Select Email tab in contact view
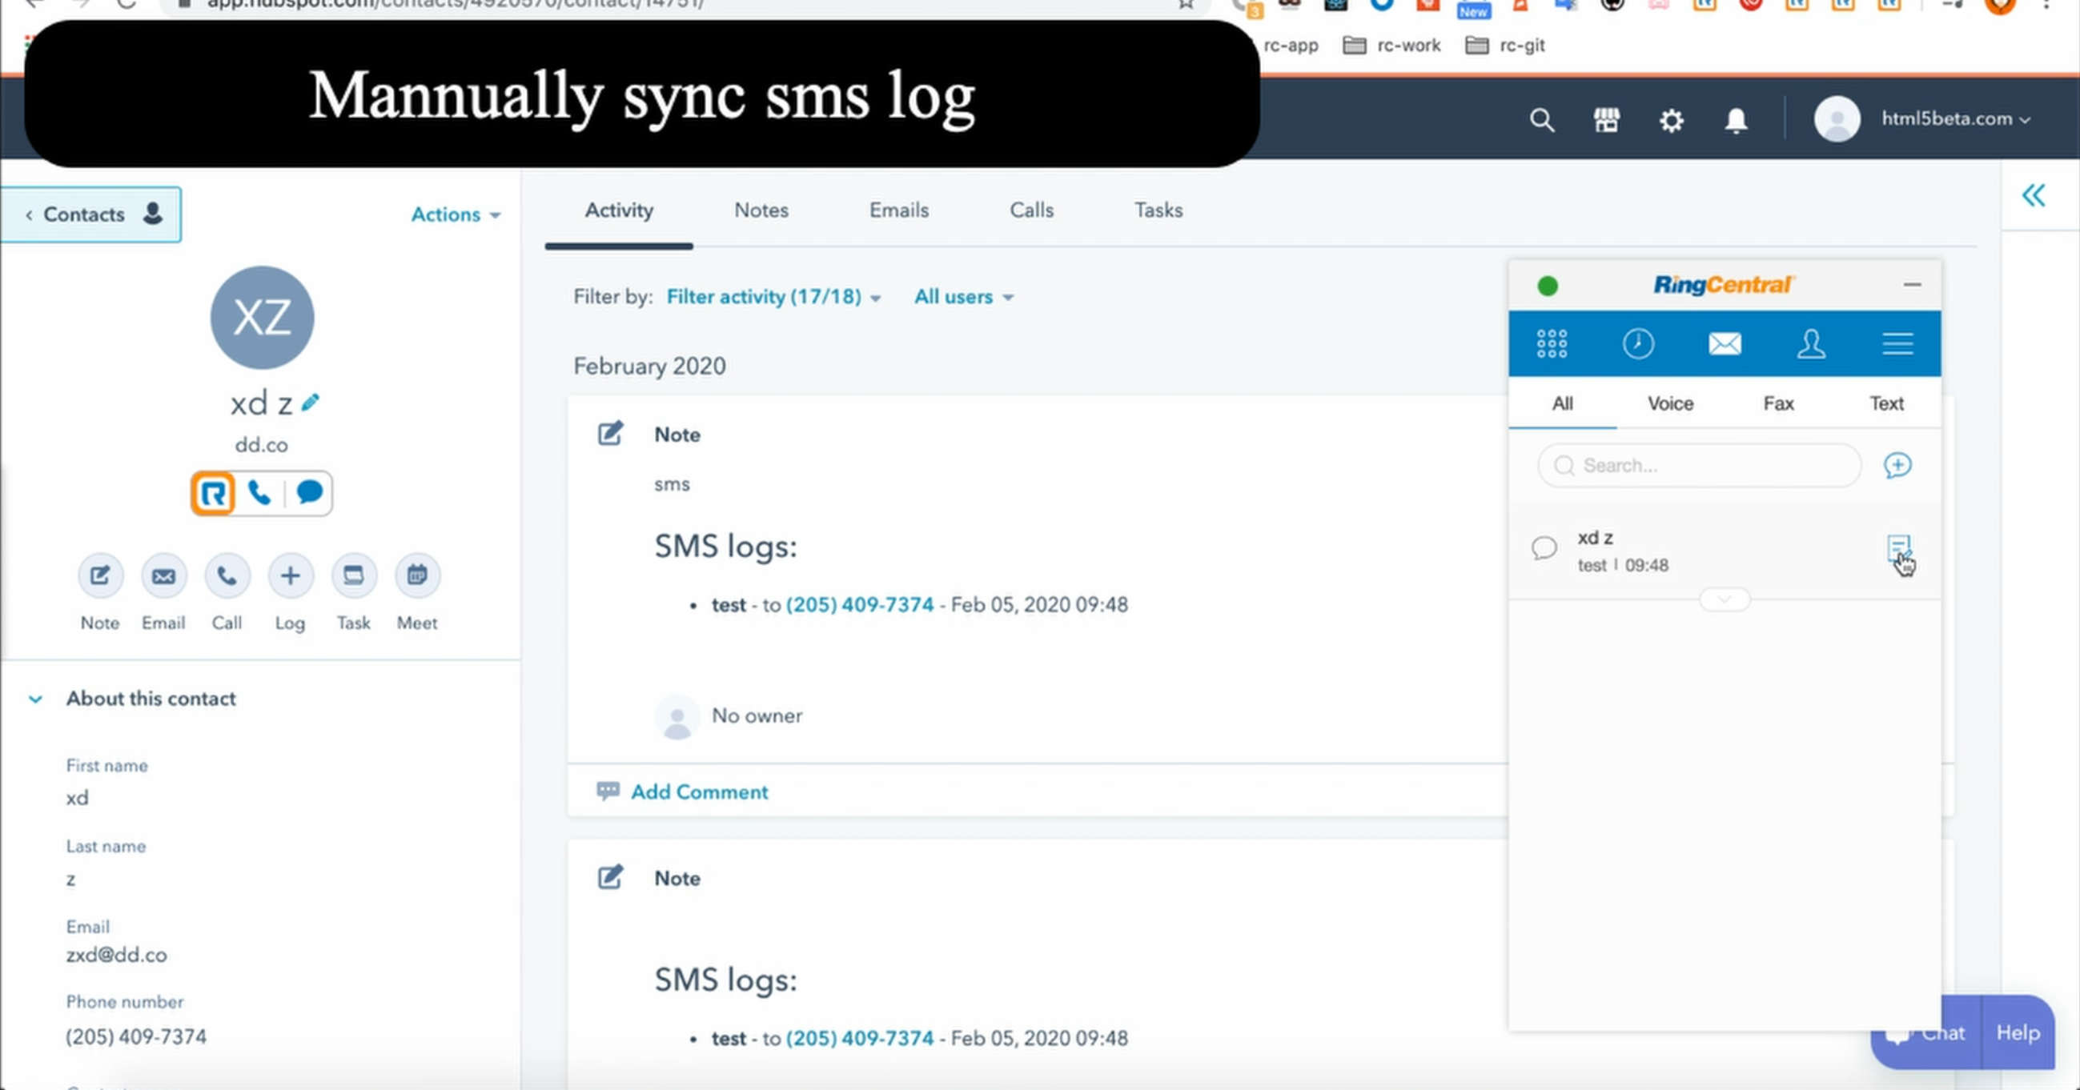2080x1090 pixels. [900, 210]
